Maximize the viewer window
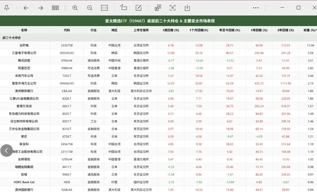This screenshot has width=317, height=192. click(298, 8)
